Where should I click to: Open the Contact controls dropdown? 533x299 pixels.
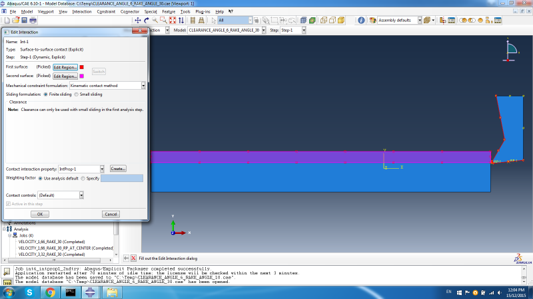click(81, 195)
